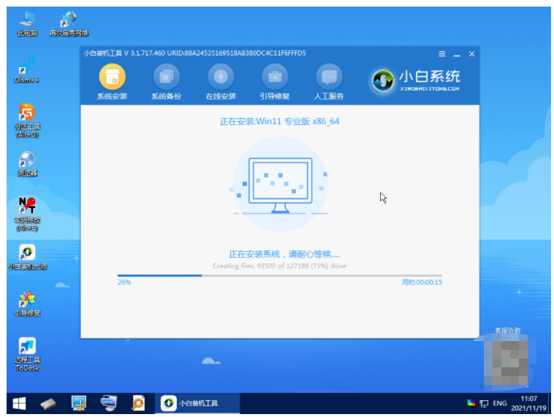Open 此电脑 desktop icon

point(27,23)
